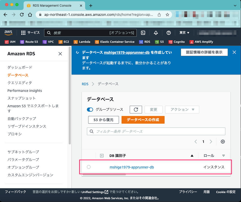The height and width of the screenshot is (202, 241).
Task: Open the Lambda shortcut
Action: coord(82,42)
